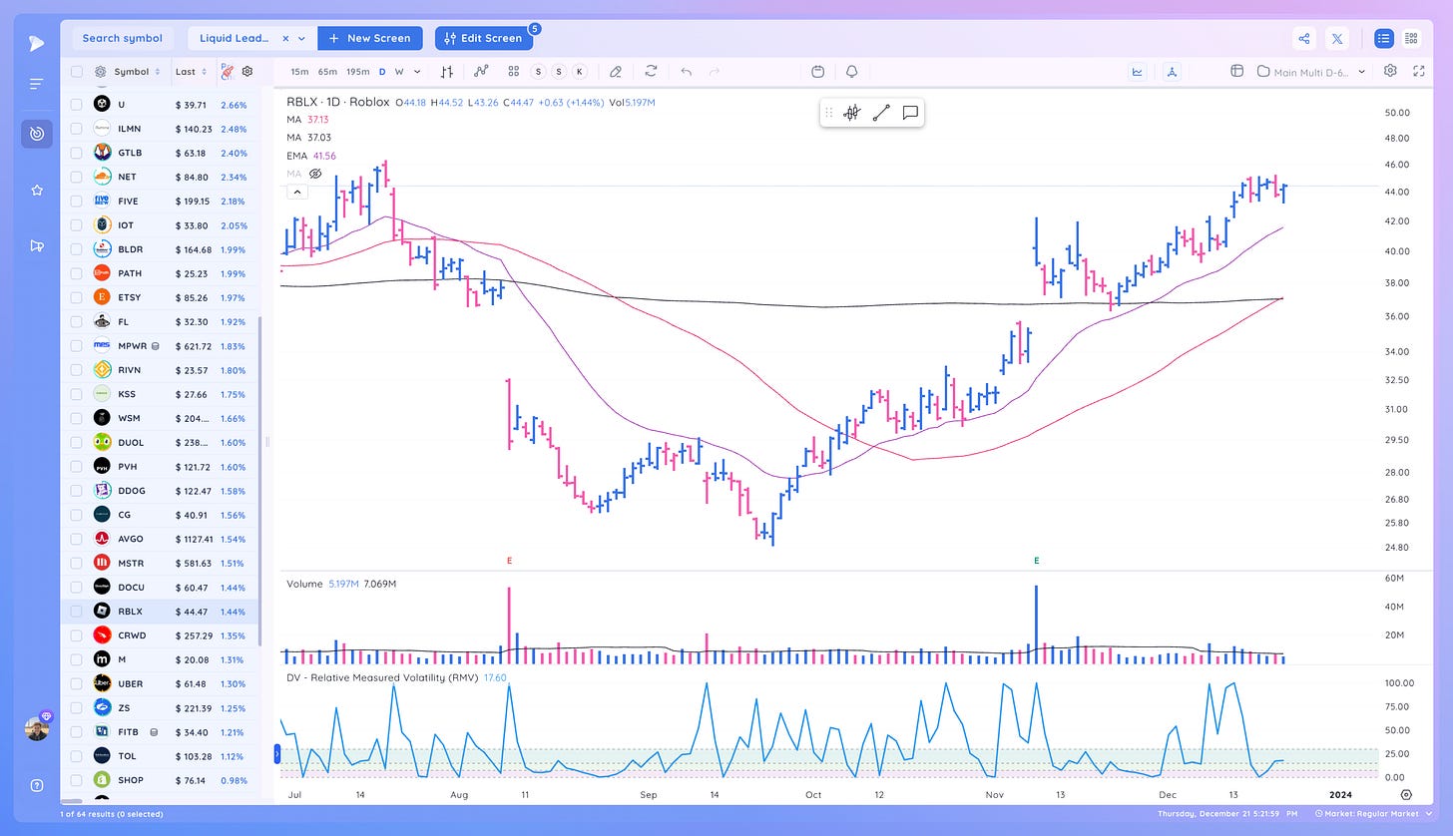The image size is (1453, 836).
Task: Switch to multi-chart grid view
Action: pyautogui.click(x=1411, y=38)
